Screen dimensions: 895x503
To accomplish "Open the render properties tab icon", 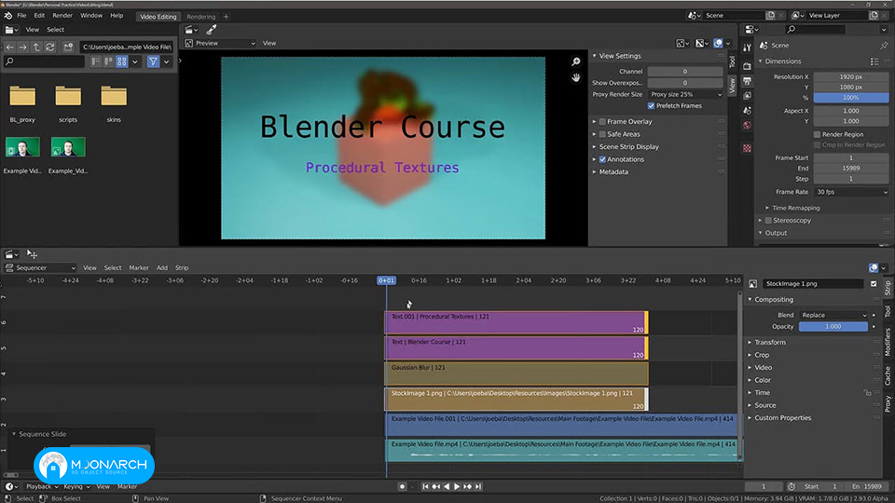I will [x=747, y=67].
